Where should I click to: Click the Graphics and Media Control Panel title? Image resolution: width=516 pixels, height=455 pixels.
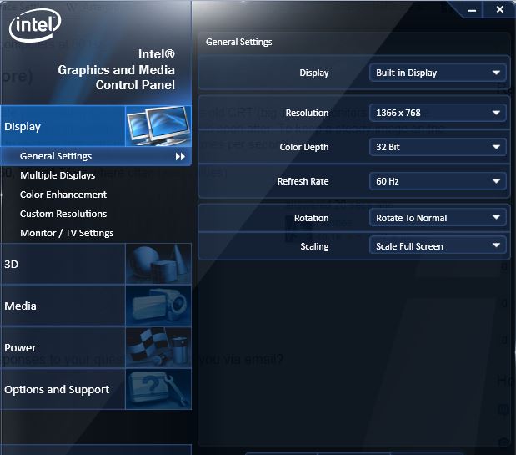[x=116, y=69]
